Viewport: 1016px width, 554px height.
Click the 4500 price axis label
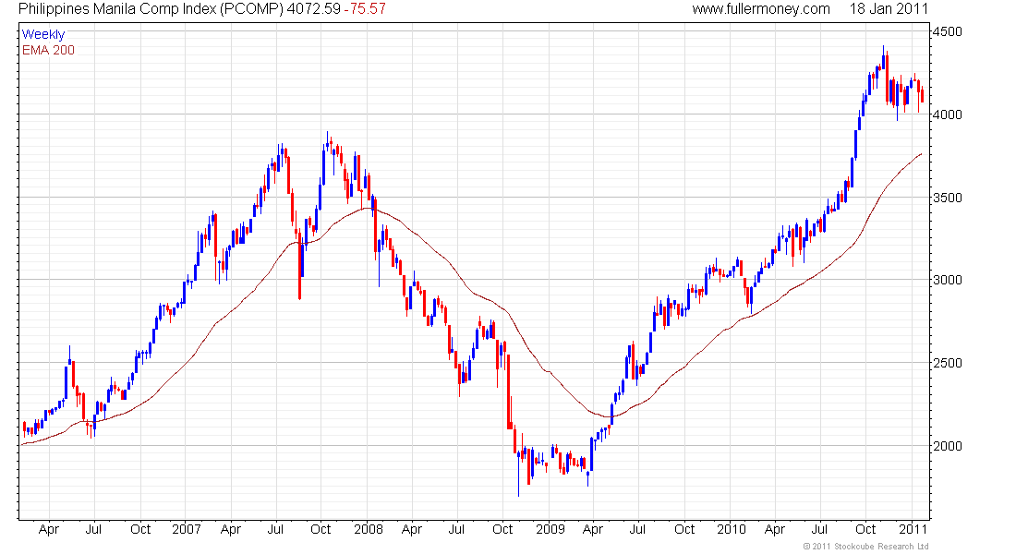pos(948,31)
